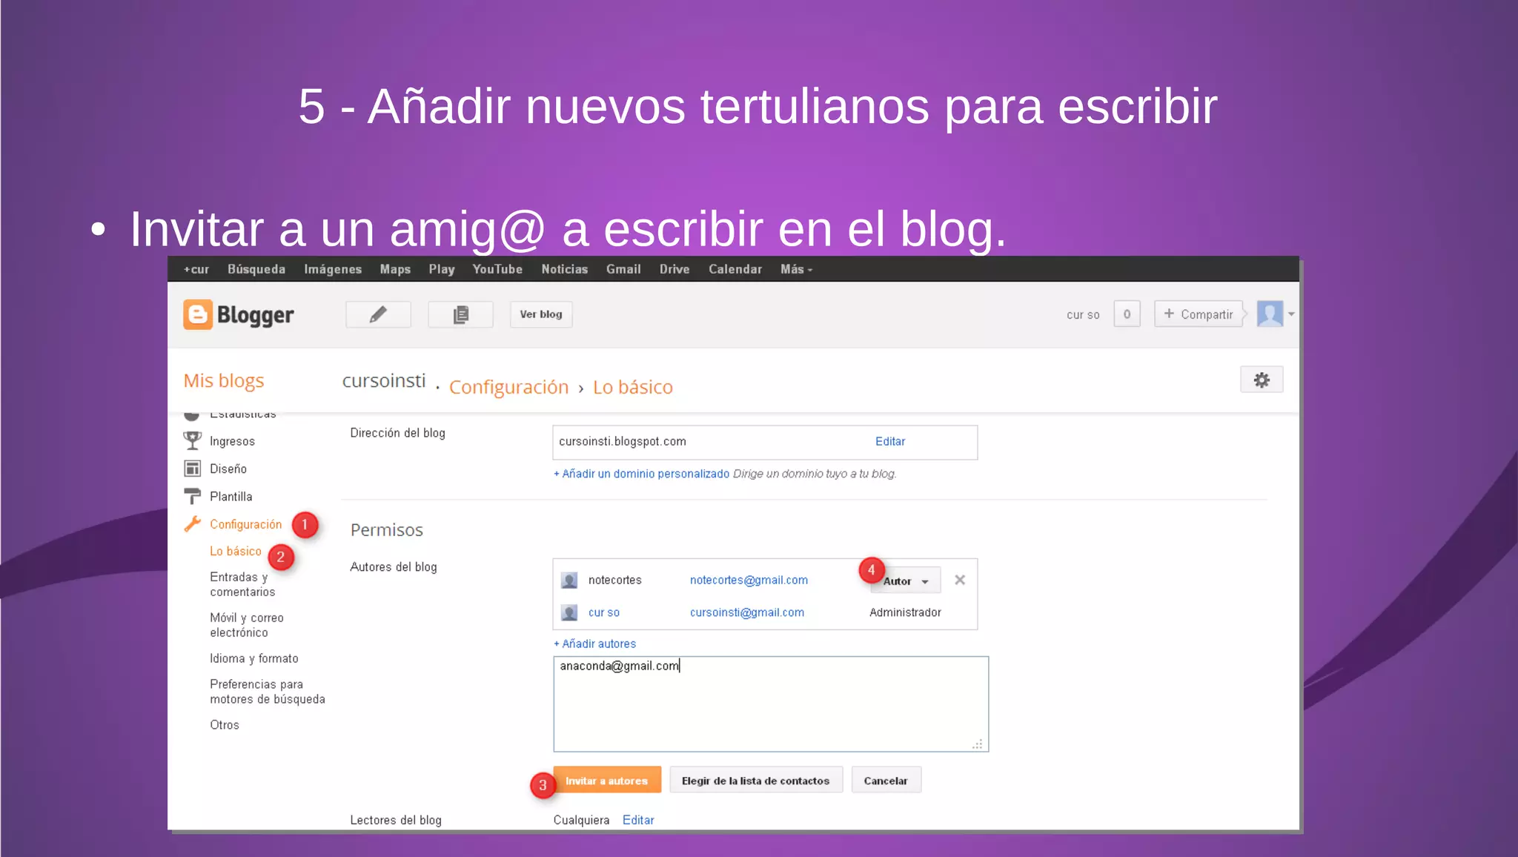The width and height of the screenshot is (1518, 857).
Task: Select Configuración in the sidebar
Action: pyautogui.click(x=246, y=524)
